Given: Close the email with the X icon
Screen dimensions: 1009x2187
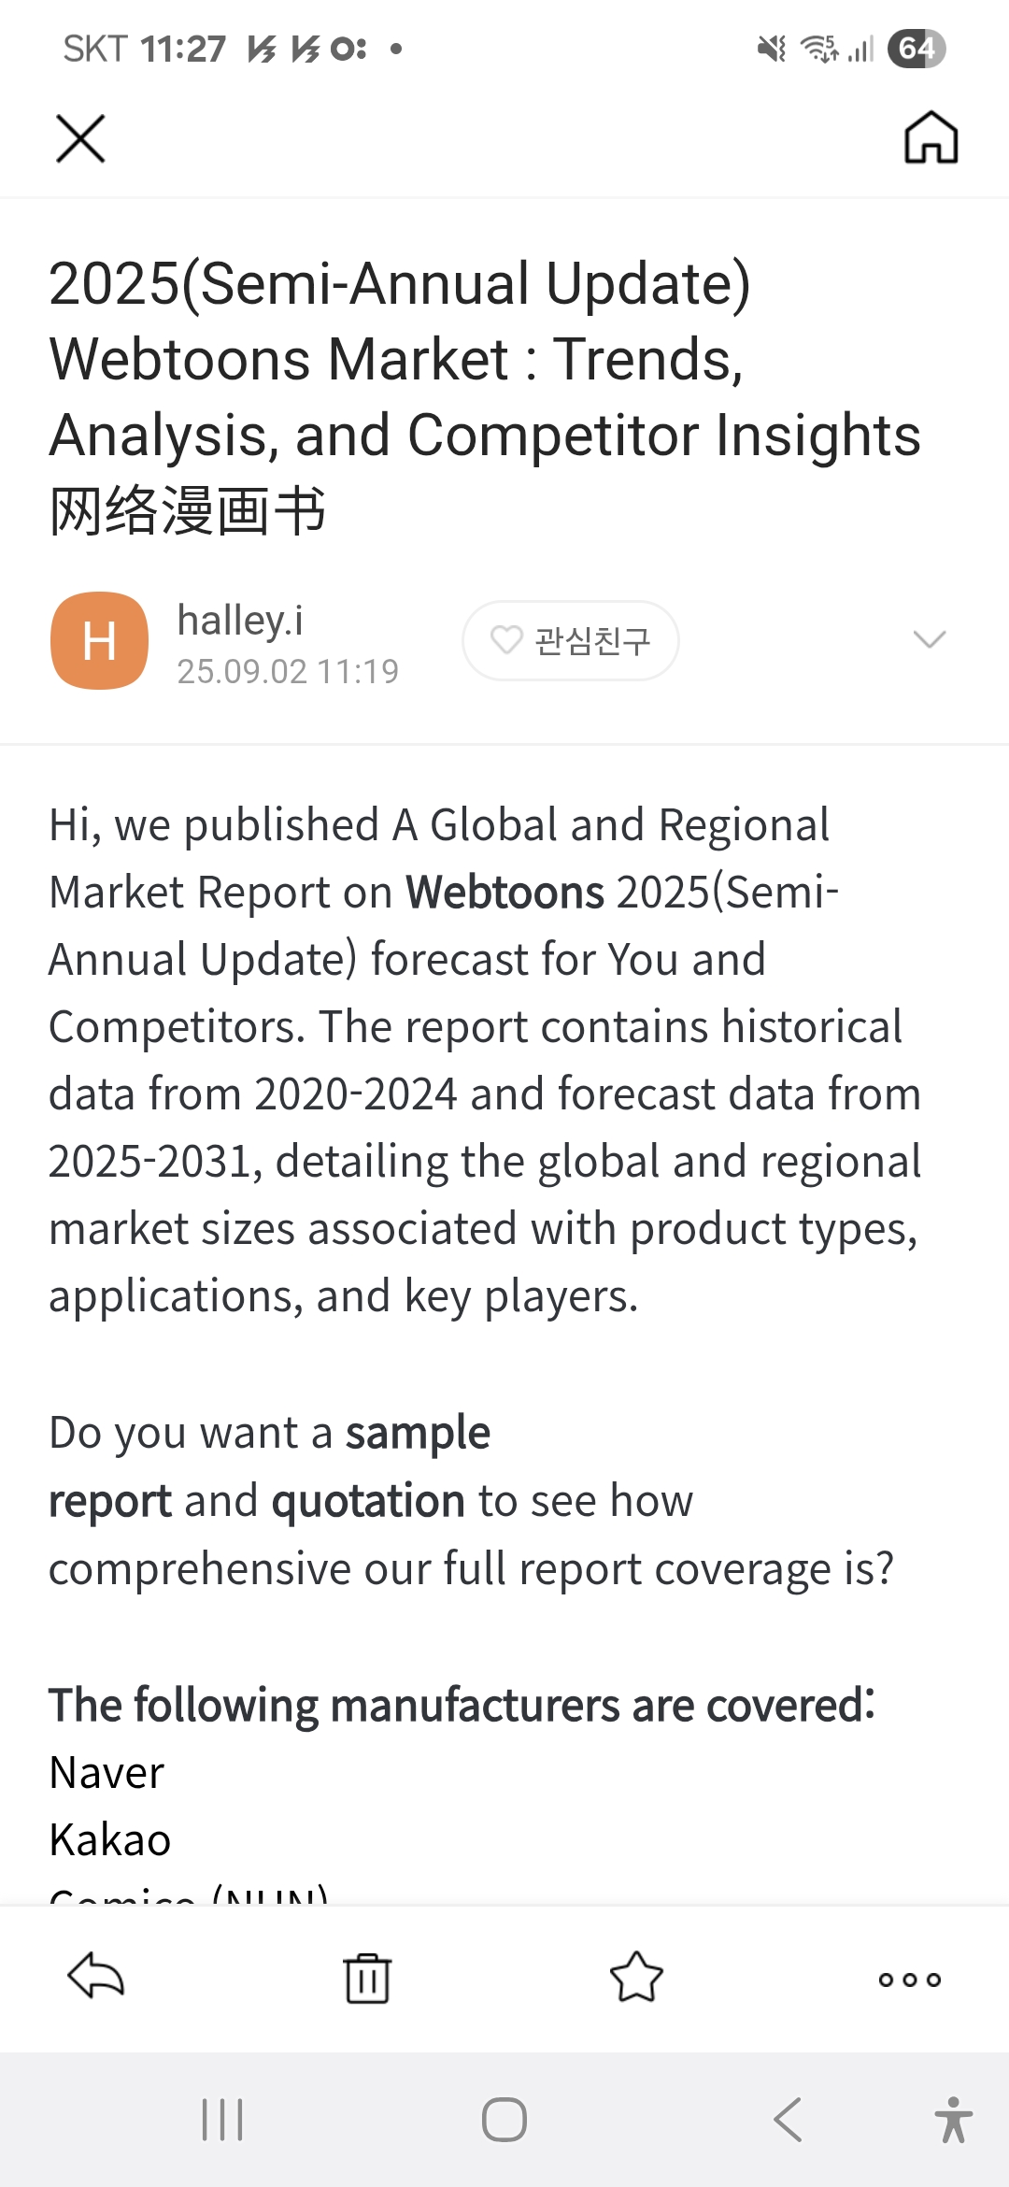Looking at the screenshot, I should pyautogui.click(x=80, y=138).
